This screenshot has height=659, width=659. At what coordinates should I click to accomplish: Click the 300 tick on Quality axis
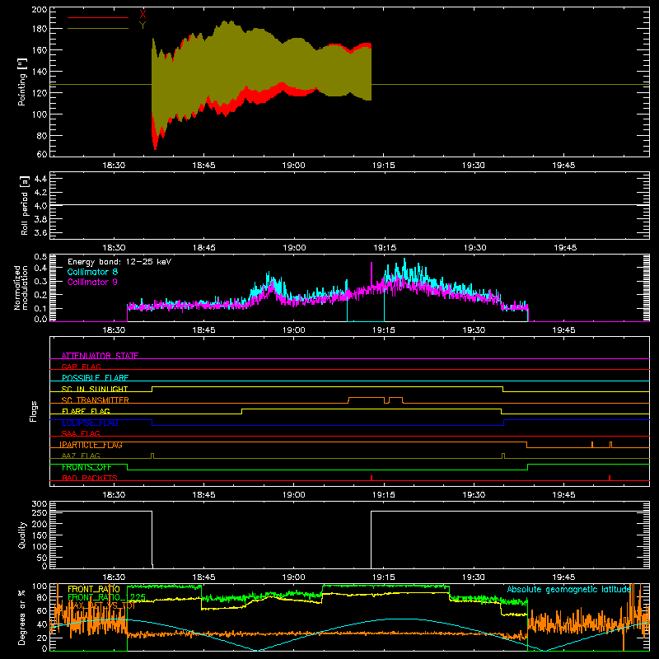click(40, 504)
